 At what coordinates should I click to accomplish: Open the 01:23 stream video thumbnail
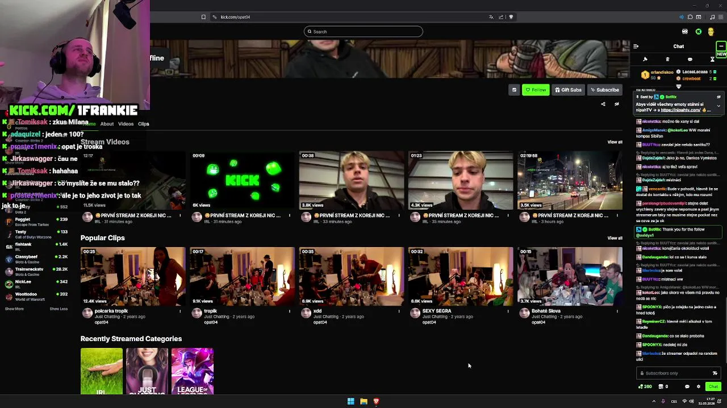(x=461, y=180)
